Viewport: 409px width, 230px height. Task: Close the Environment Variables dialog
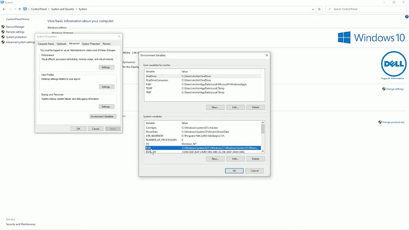266,55
